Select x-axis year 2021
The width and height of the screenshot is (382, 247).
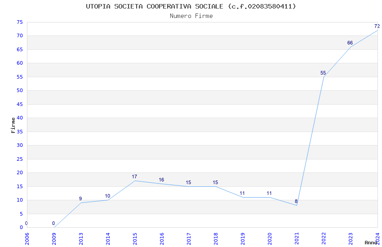pyautogui.click(x=297, y=239)
